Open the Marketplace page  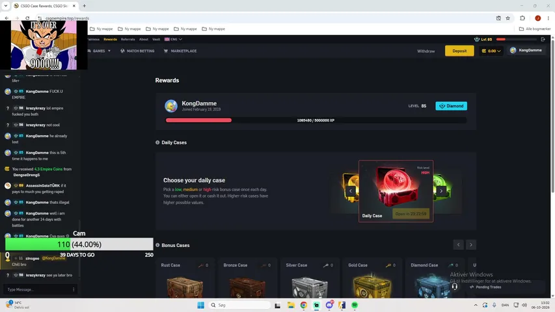[x=180, y=51]
